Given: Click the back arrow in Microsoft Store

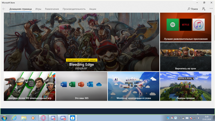Looking at the screenshot, I should [x=4, y=9].
